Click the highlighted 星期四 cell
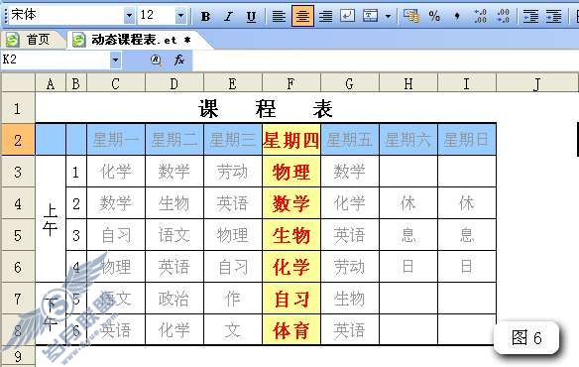 point(291,140)
